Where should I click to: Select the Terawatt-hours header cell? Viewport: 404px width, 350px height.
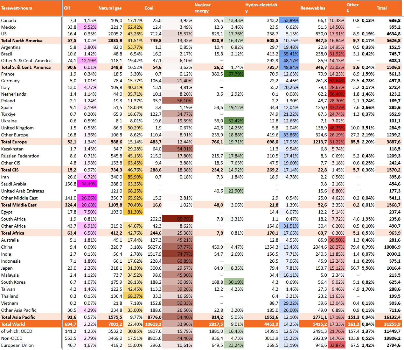31,8
